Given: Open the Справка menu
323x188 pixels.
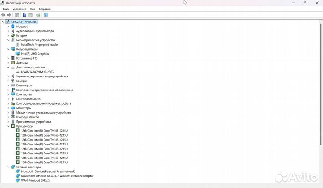Looking at the screenshot, I should 45,9.
